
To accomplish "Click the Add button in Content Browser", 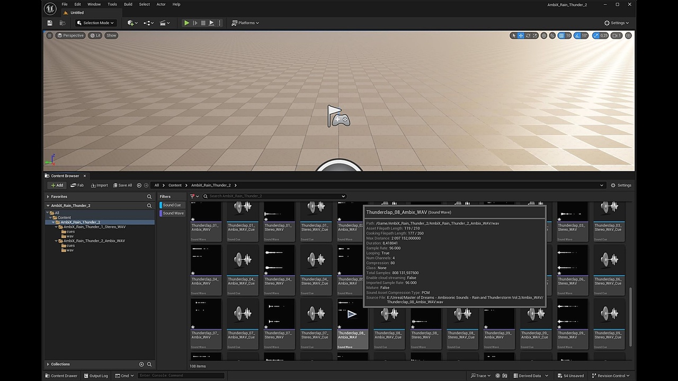I will [x=57, y=185].
